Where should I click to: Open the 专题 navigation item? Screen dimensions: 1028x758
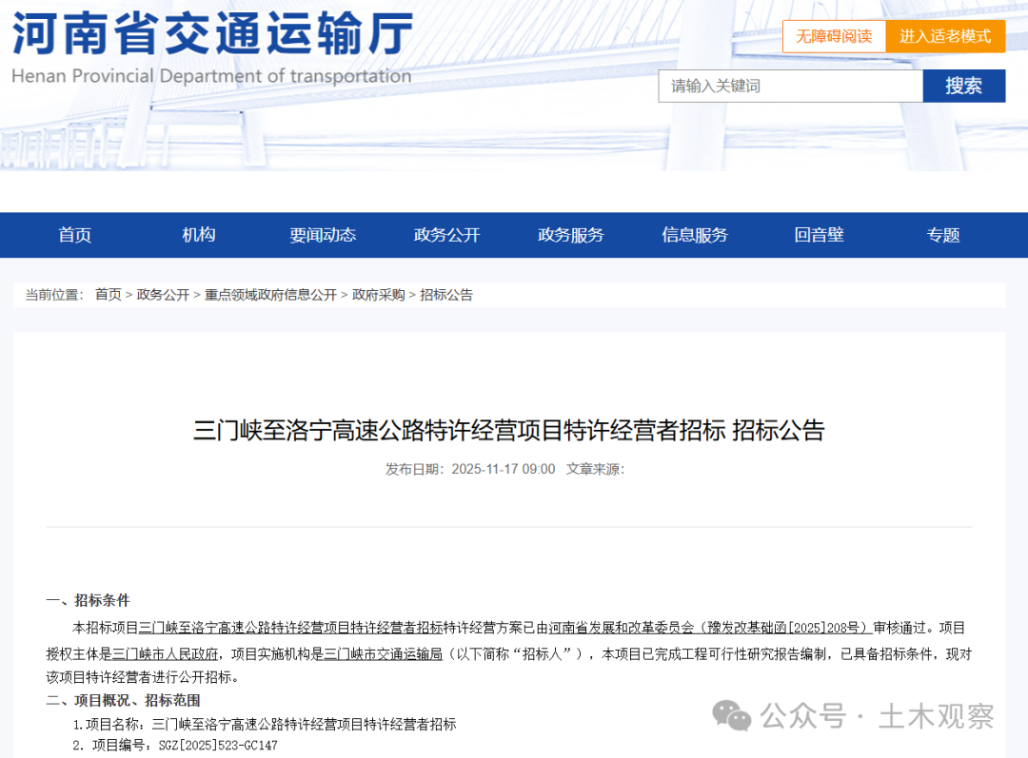tap(943, 235)
